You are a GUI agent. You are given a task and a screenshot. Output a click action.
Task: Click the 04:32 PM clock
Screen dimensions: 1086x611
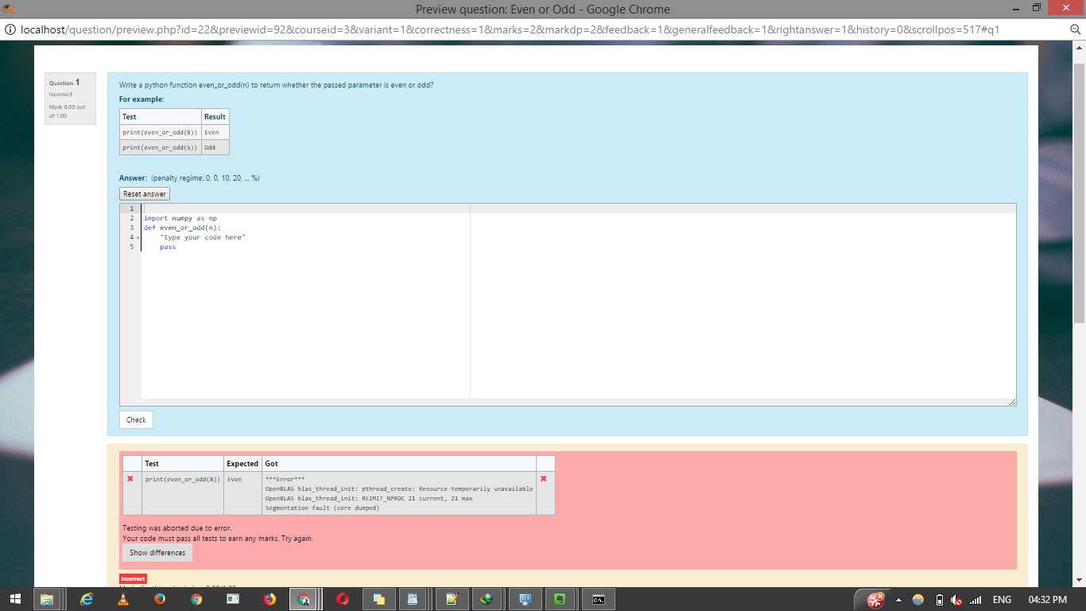[1048, 600]
